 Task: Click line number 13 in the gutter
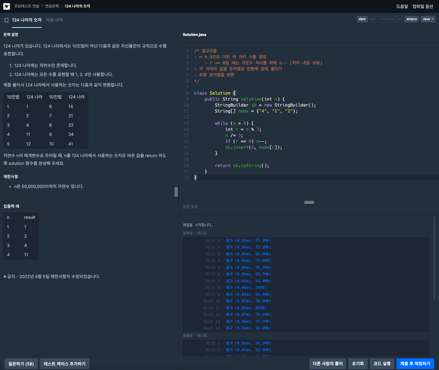point(186,123)
